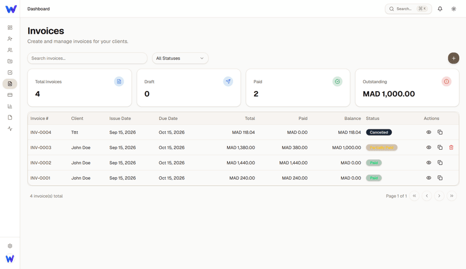View invoice INV-0001 via eye icon
The width and height of the screenshot is (466, 269).
(428, 178)
